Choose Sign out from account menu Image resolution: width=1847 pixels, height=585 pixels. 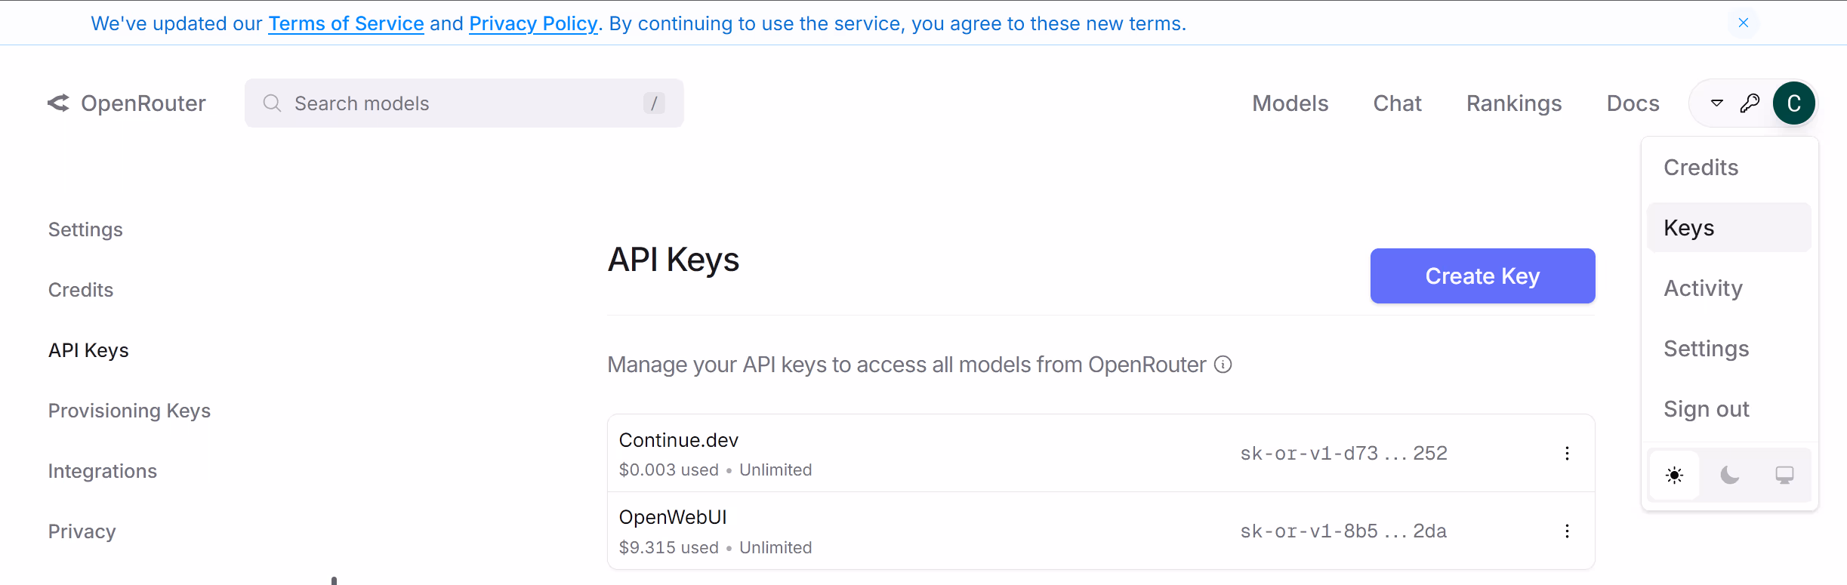[x=1706, y=409]
